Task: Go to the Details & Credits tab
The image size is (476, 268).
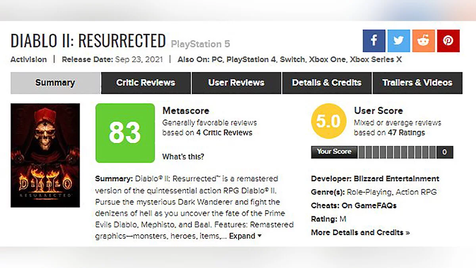Action: click(x=326, y=83)
